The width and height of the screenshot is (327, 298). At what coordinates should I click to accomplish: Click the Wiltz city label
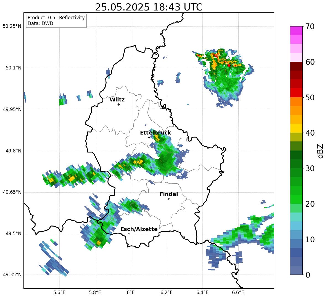[x=117, y=100]
